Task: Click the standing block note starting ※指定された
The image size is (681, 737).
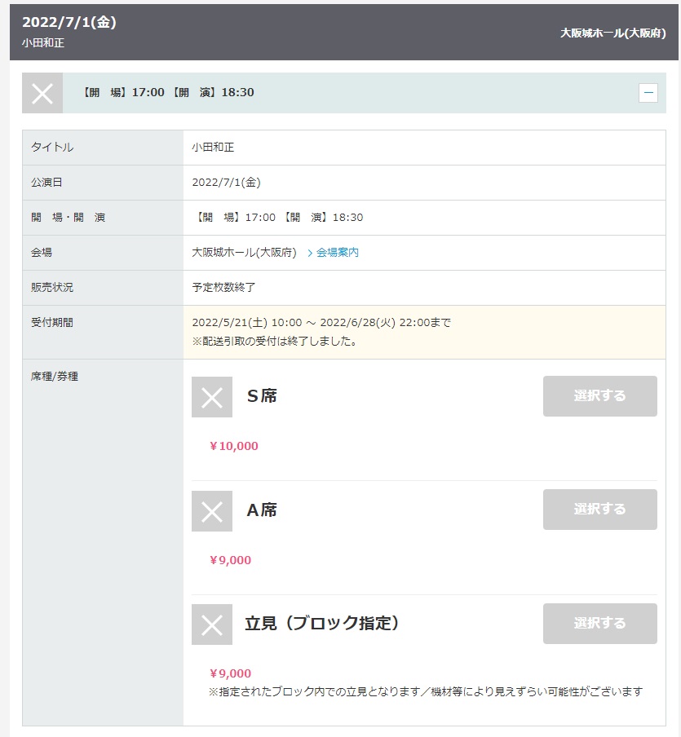Action: 426,691
